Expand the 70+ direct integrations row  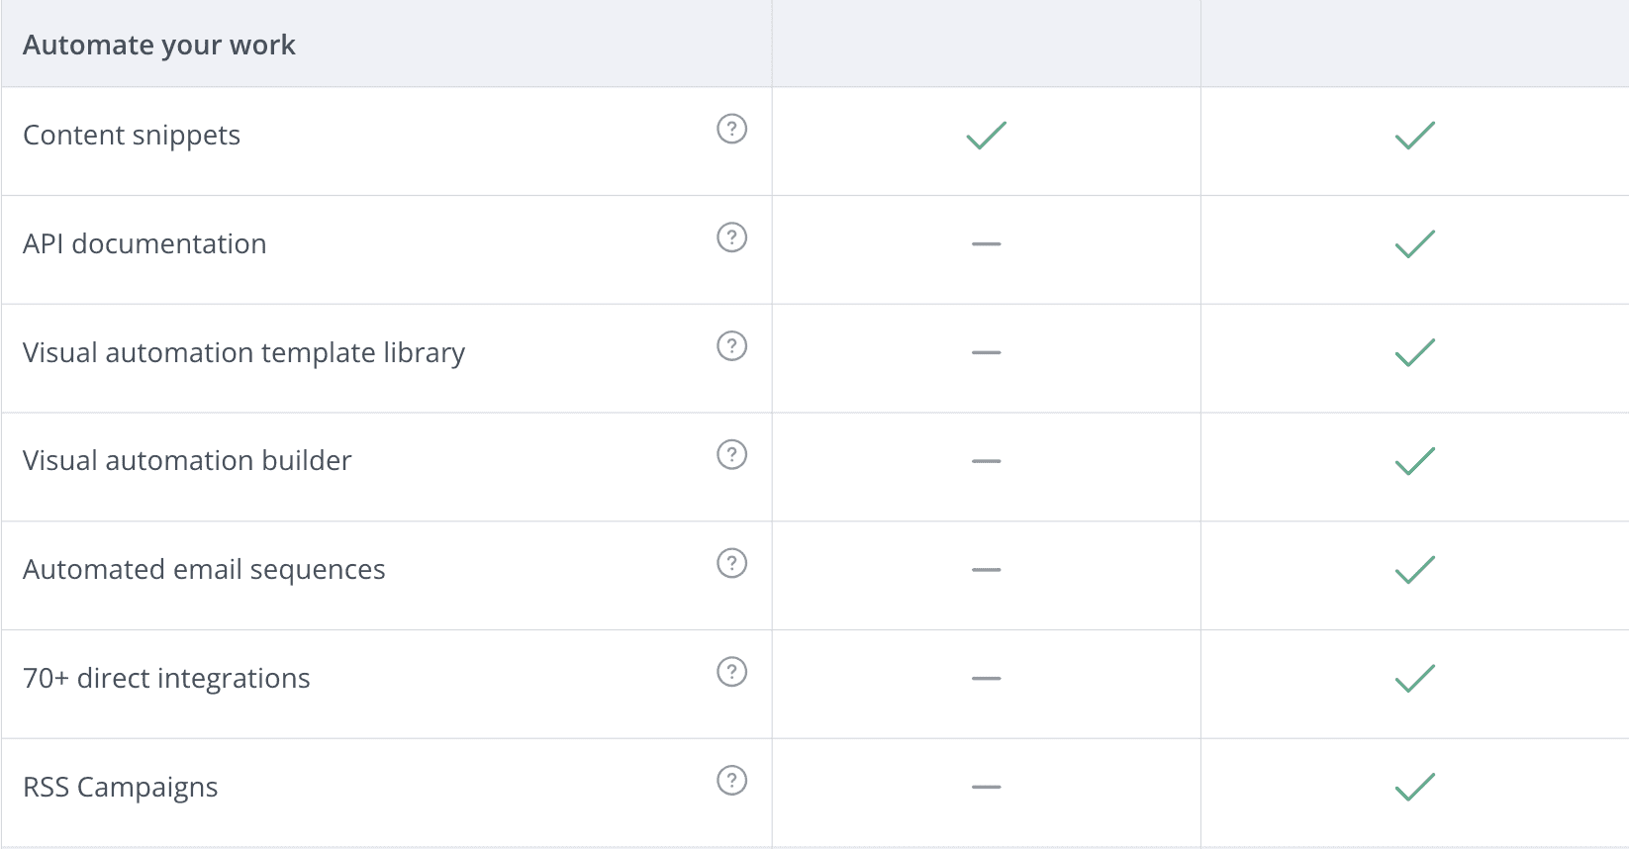(x=166, y=678)
